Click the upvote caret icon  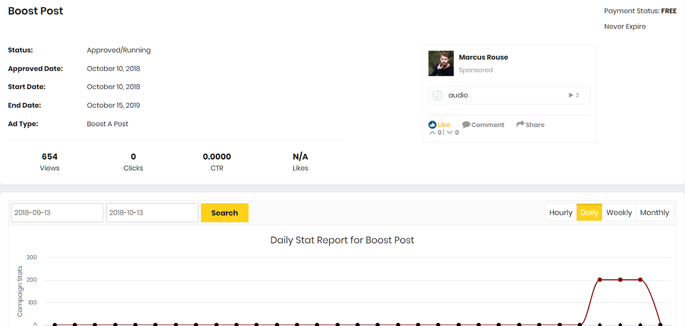(432, 132)
